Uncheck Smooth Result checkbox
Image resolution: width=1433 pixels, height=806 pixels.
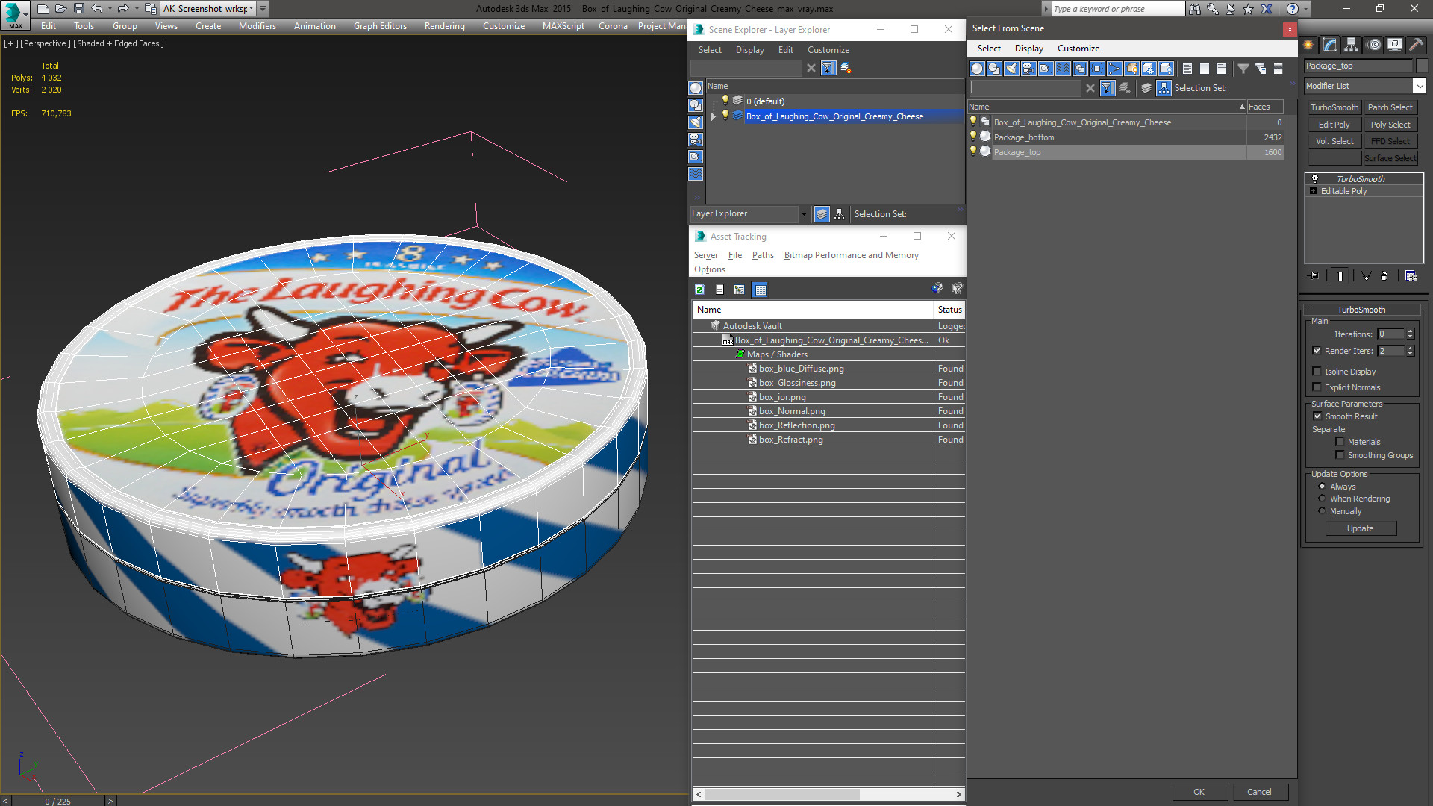tap(1317, 416)
